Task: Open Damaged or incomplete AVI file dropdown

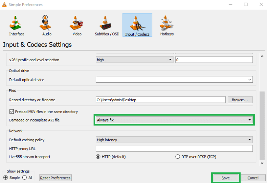Action: [x=174, y=120]
